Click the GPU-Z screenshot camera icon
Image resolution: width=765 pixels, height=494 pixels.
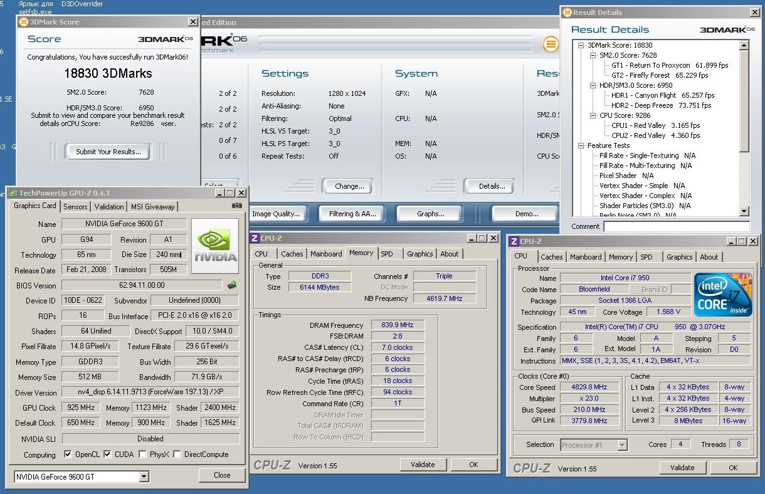tap(237, 206)
